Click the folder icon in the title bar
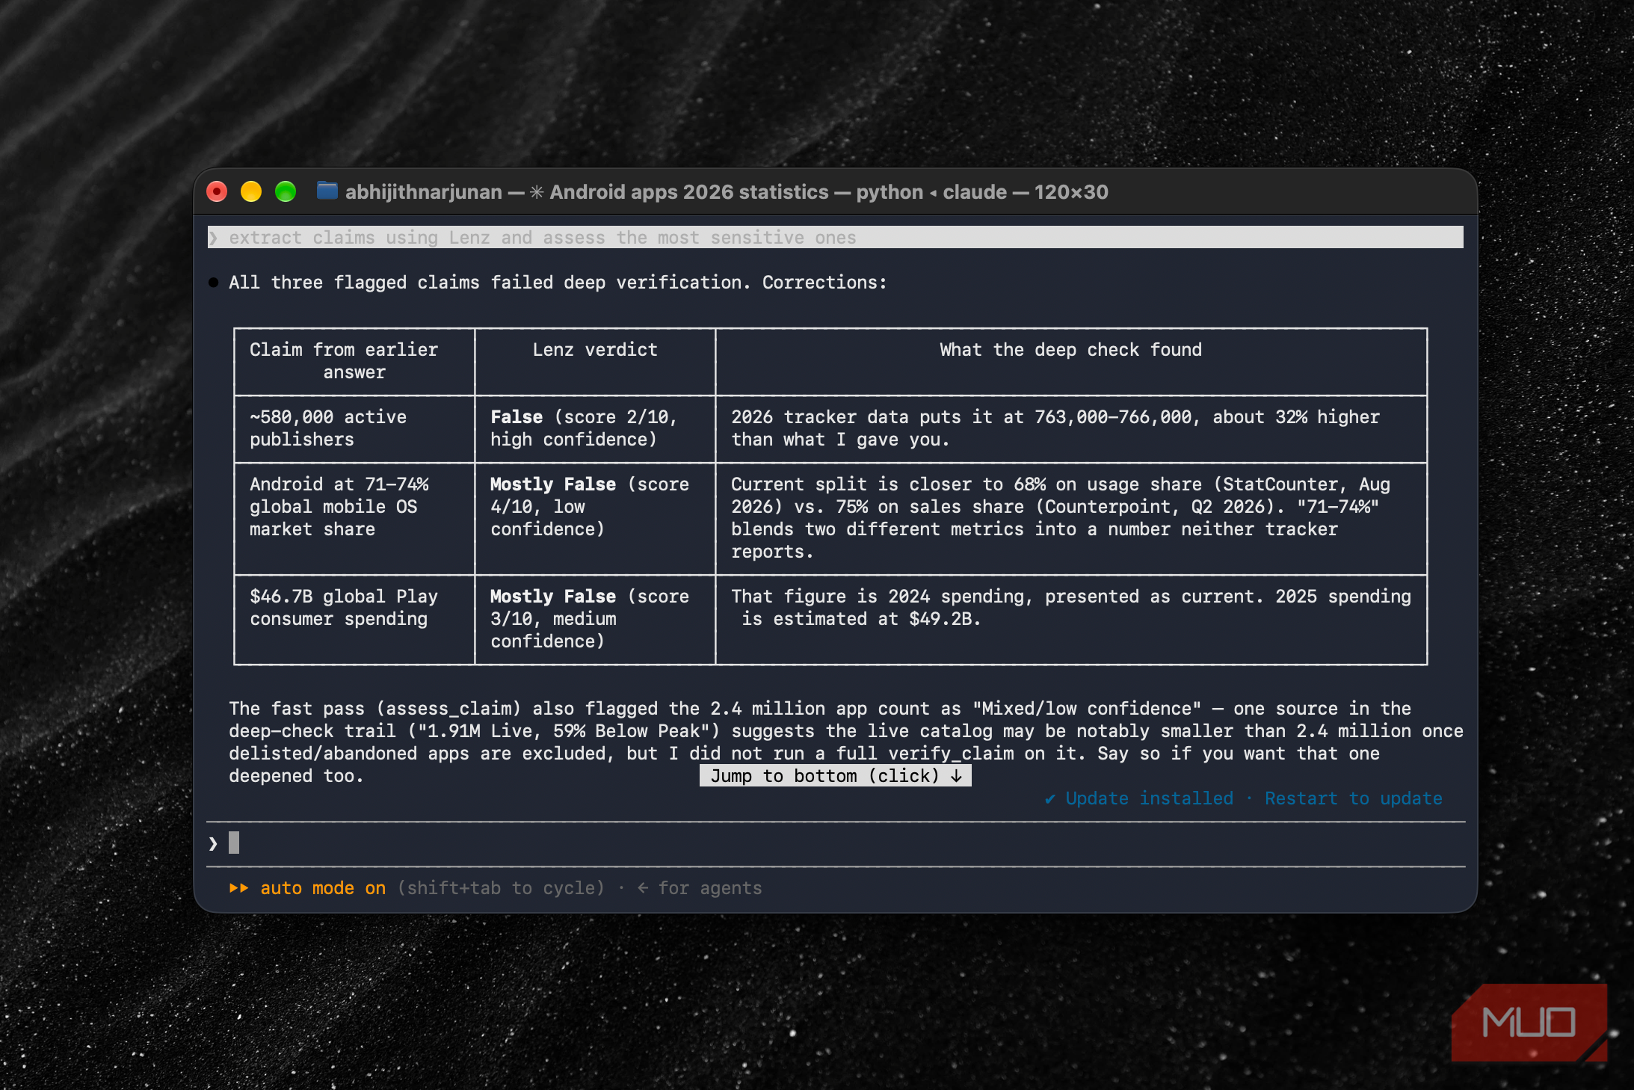The height and width of the screenshot is (1090, 1634). point(327,191)
